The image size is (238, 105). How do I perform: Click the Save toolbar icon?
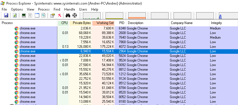pos(6,15)
